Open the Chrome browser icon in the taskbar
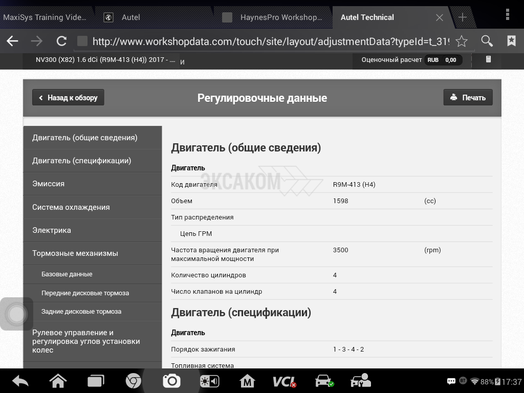The height and width of the screenshot is (393, 524). [134, 381]
